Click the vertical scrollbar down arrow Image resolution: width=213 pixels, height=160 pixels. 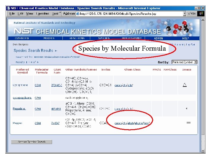pos(203,151)
